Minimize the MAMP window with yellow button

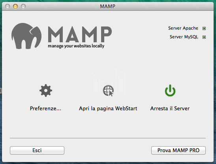click(x=15, y=6)
